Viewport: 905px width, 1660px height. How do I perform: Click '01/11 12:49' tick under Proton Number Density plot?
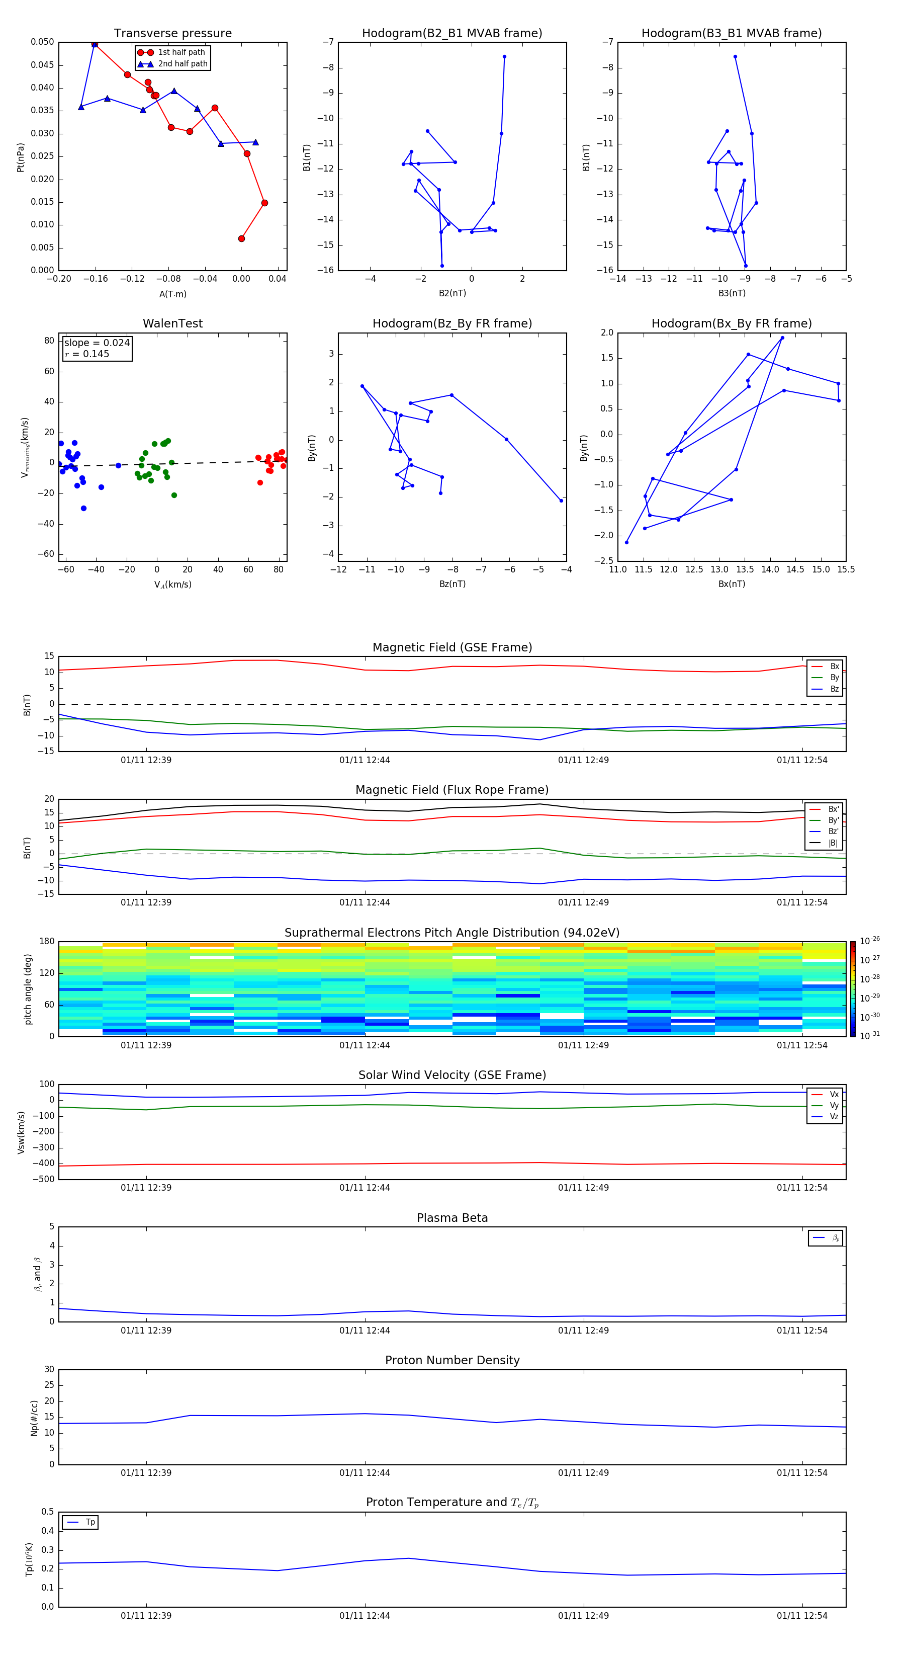click(583, 1473)
